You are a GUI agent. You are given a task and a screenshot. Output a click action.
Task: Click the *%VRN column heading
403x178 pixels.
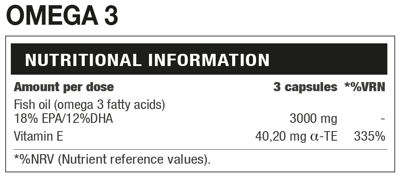coord(365,87)
